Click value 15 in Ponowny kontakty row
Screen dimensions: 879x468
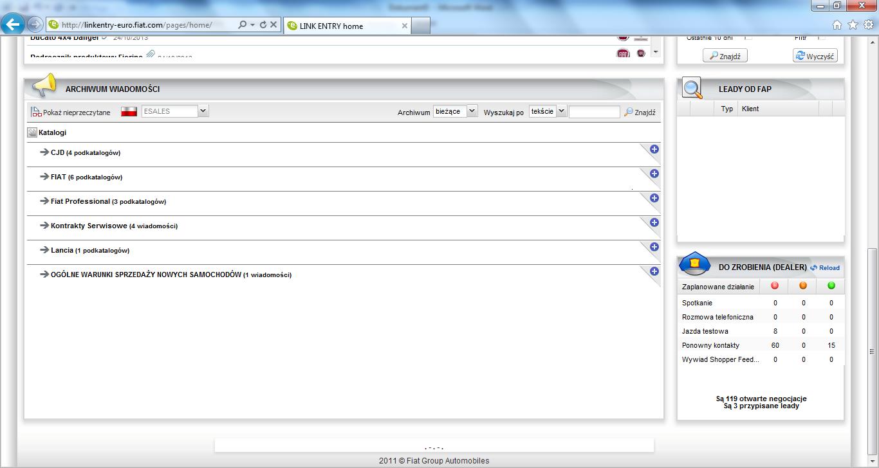pyautogui.click(x=831, y=345)
